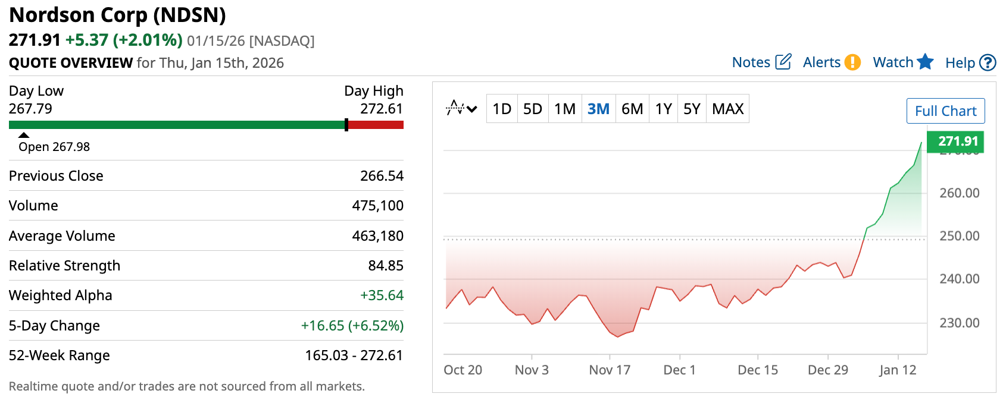Choose the 1M time range
The height and width of the screenshot is (403, 1006).
coord(564,109)
